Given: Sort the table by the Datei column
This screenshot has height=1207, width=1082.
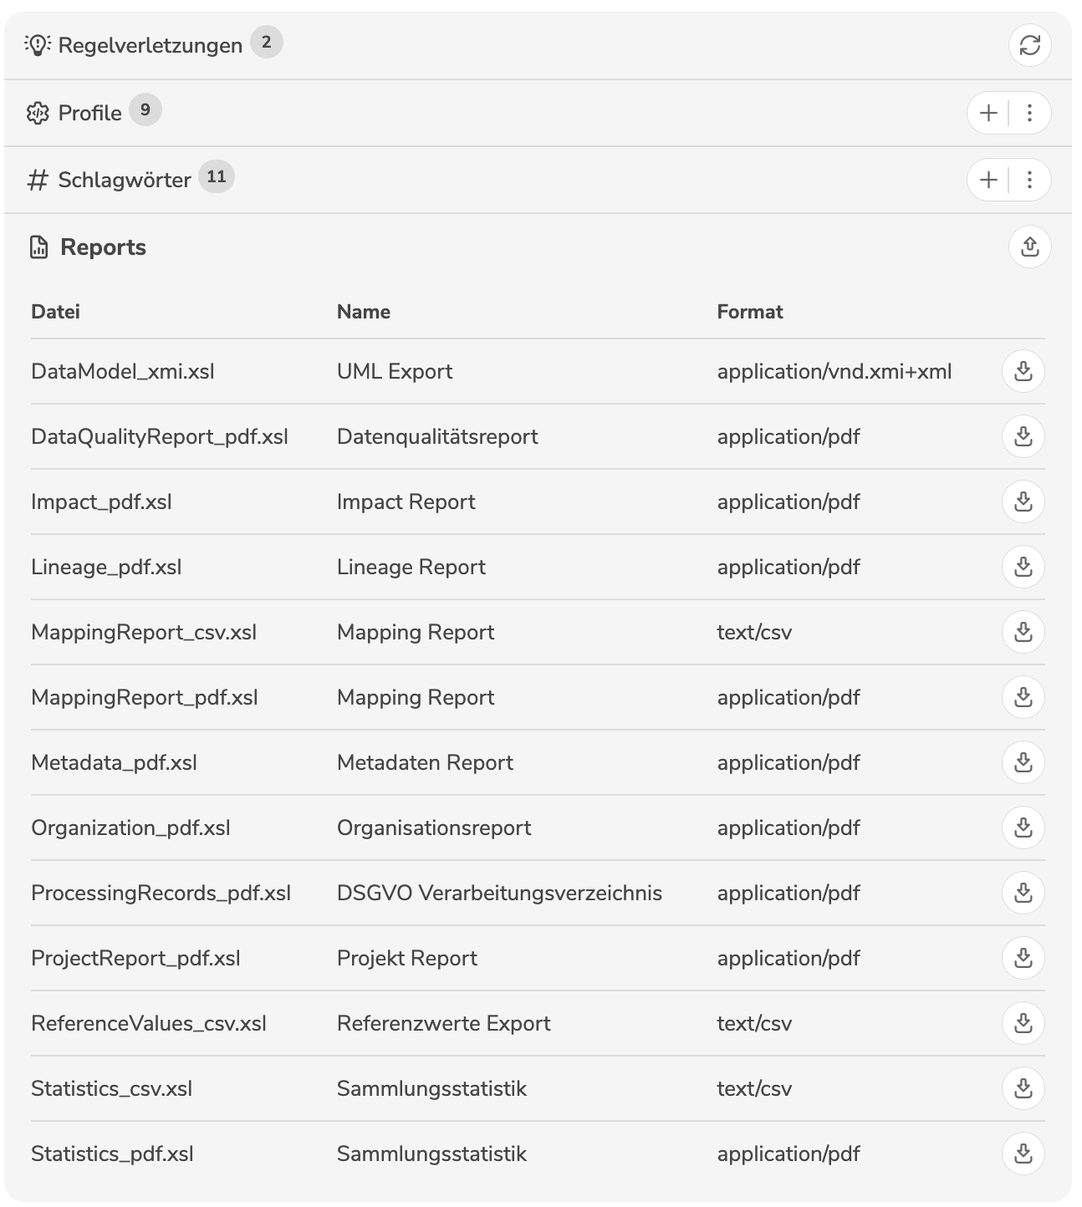Looking at the screenshot, I should [x=55, y=311].
